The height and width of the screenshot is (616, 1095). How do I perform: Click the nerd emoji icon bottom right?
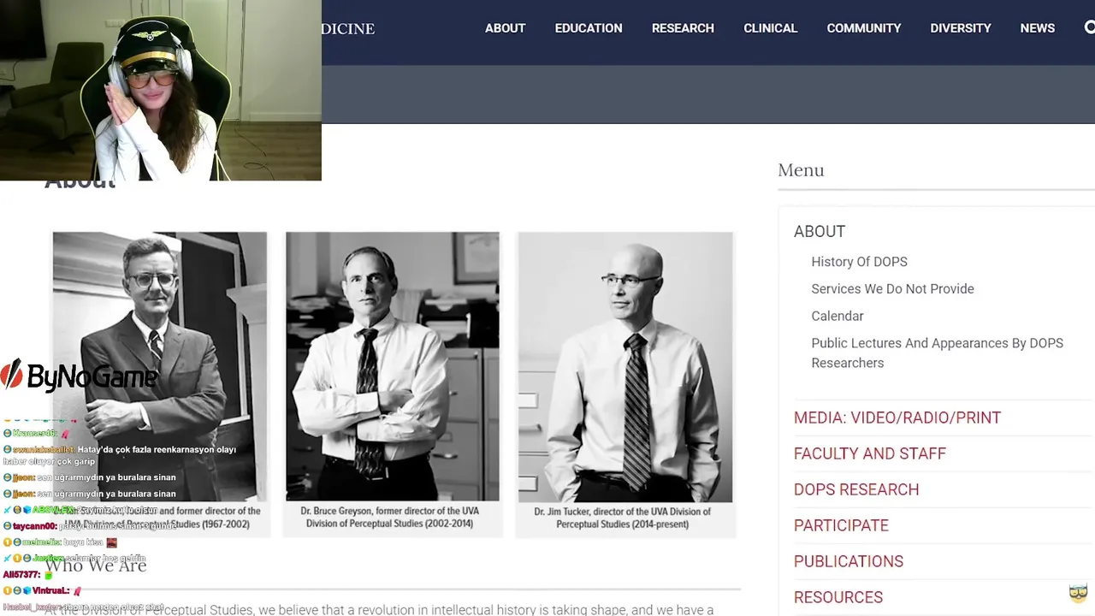point(1078,592)
